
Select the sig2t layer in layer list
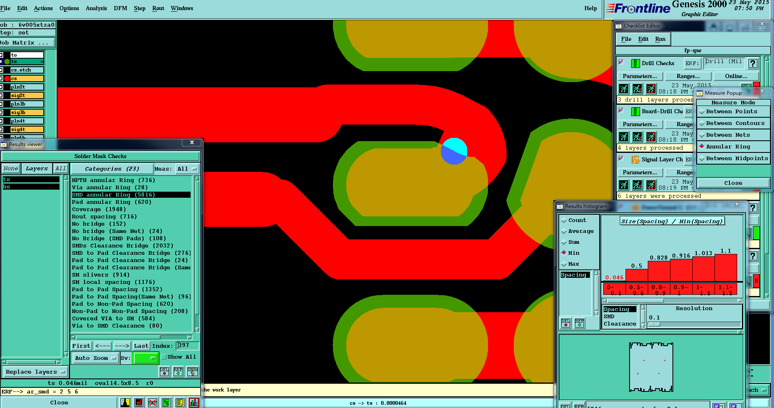[x=27, y=95]
